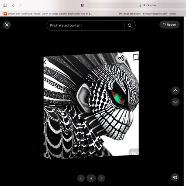Image resolution: width=186 pixels, height=186 pixels.
Task: Report this post using the Report button
Action: tap(169, 25)
